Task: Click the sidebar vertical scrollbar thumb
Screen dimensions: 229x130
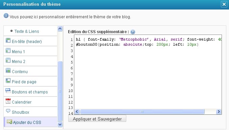Action: [x=60, y=91]
